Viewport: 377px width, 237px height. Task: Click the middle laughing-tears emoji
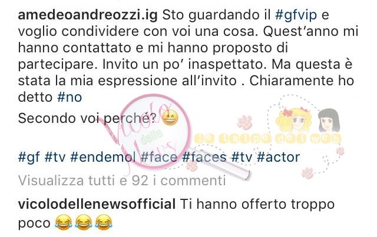pos(84,223)
